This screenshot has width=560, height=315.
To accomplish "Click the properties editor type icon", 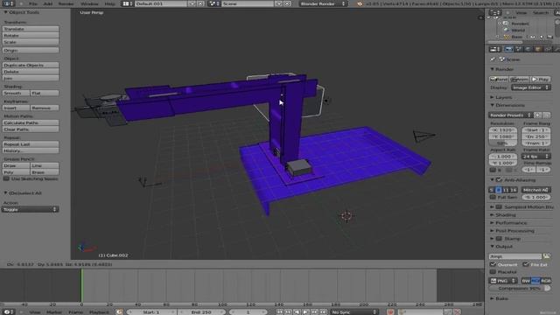I will [x=494, y=49].
